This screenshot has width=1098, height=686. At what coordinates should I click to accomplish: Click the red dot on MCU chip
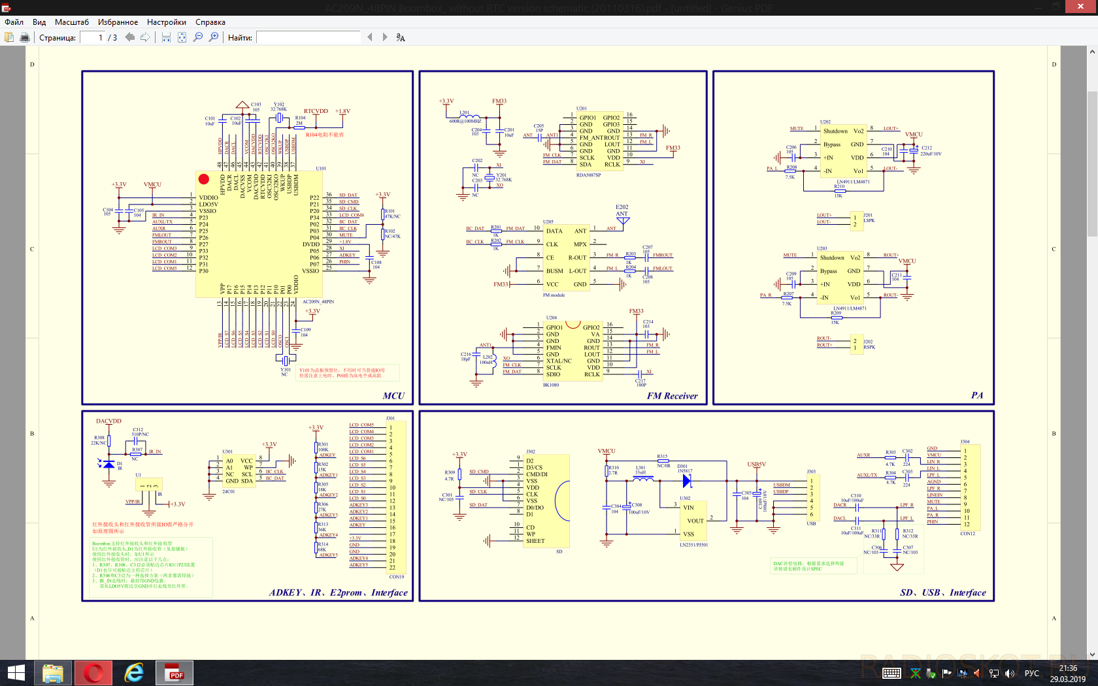point(203,179)
